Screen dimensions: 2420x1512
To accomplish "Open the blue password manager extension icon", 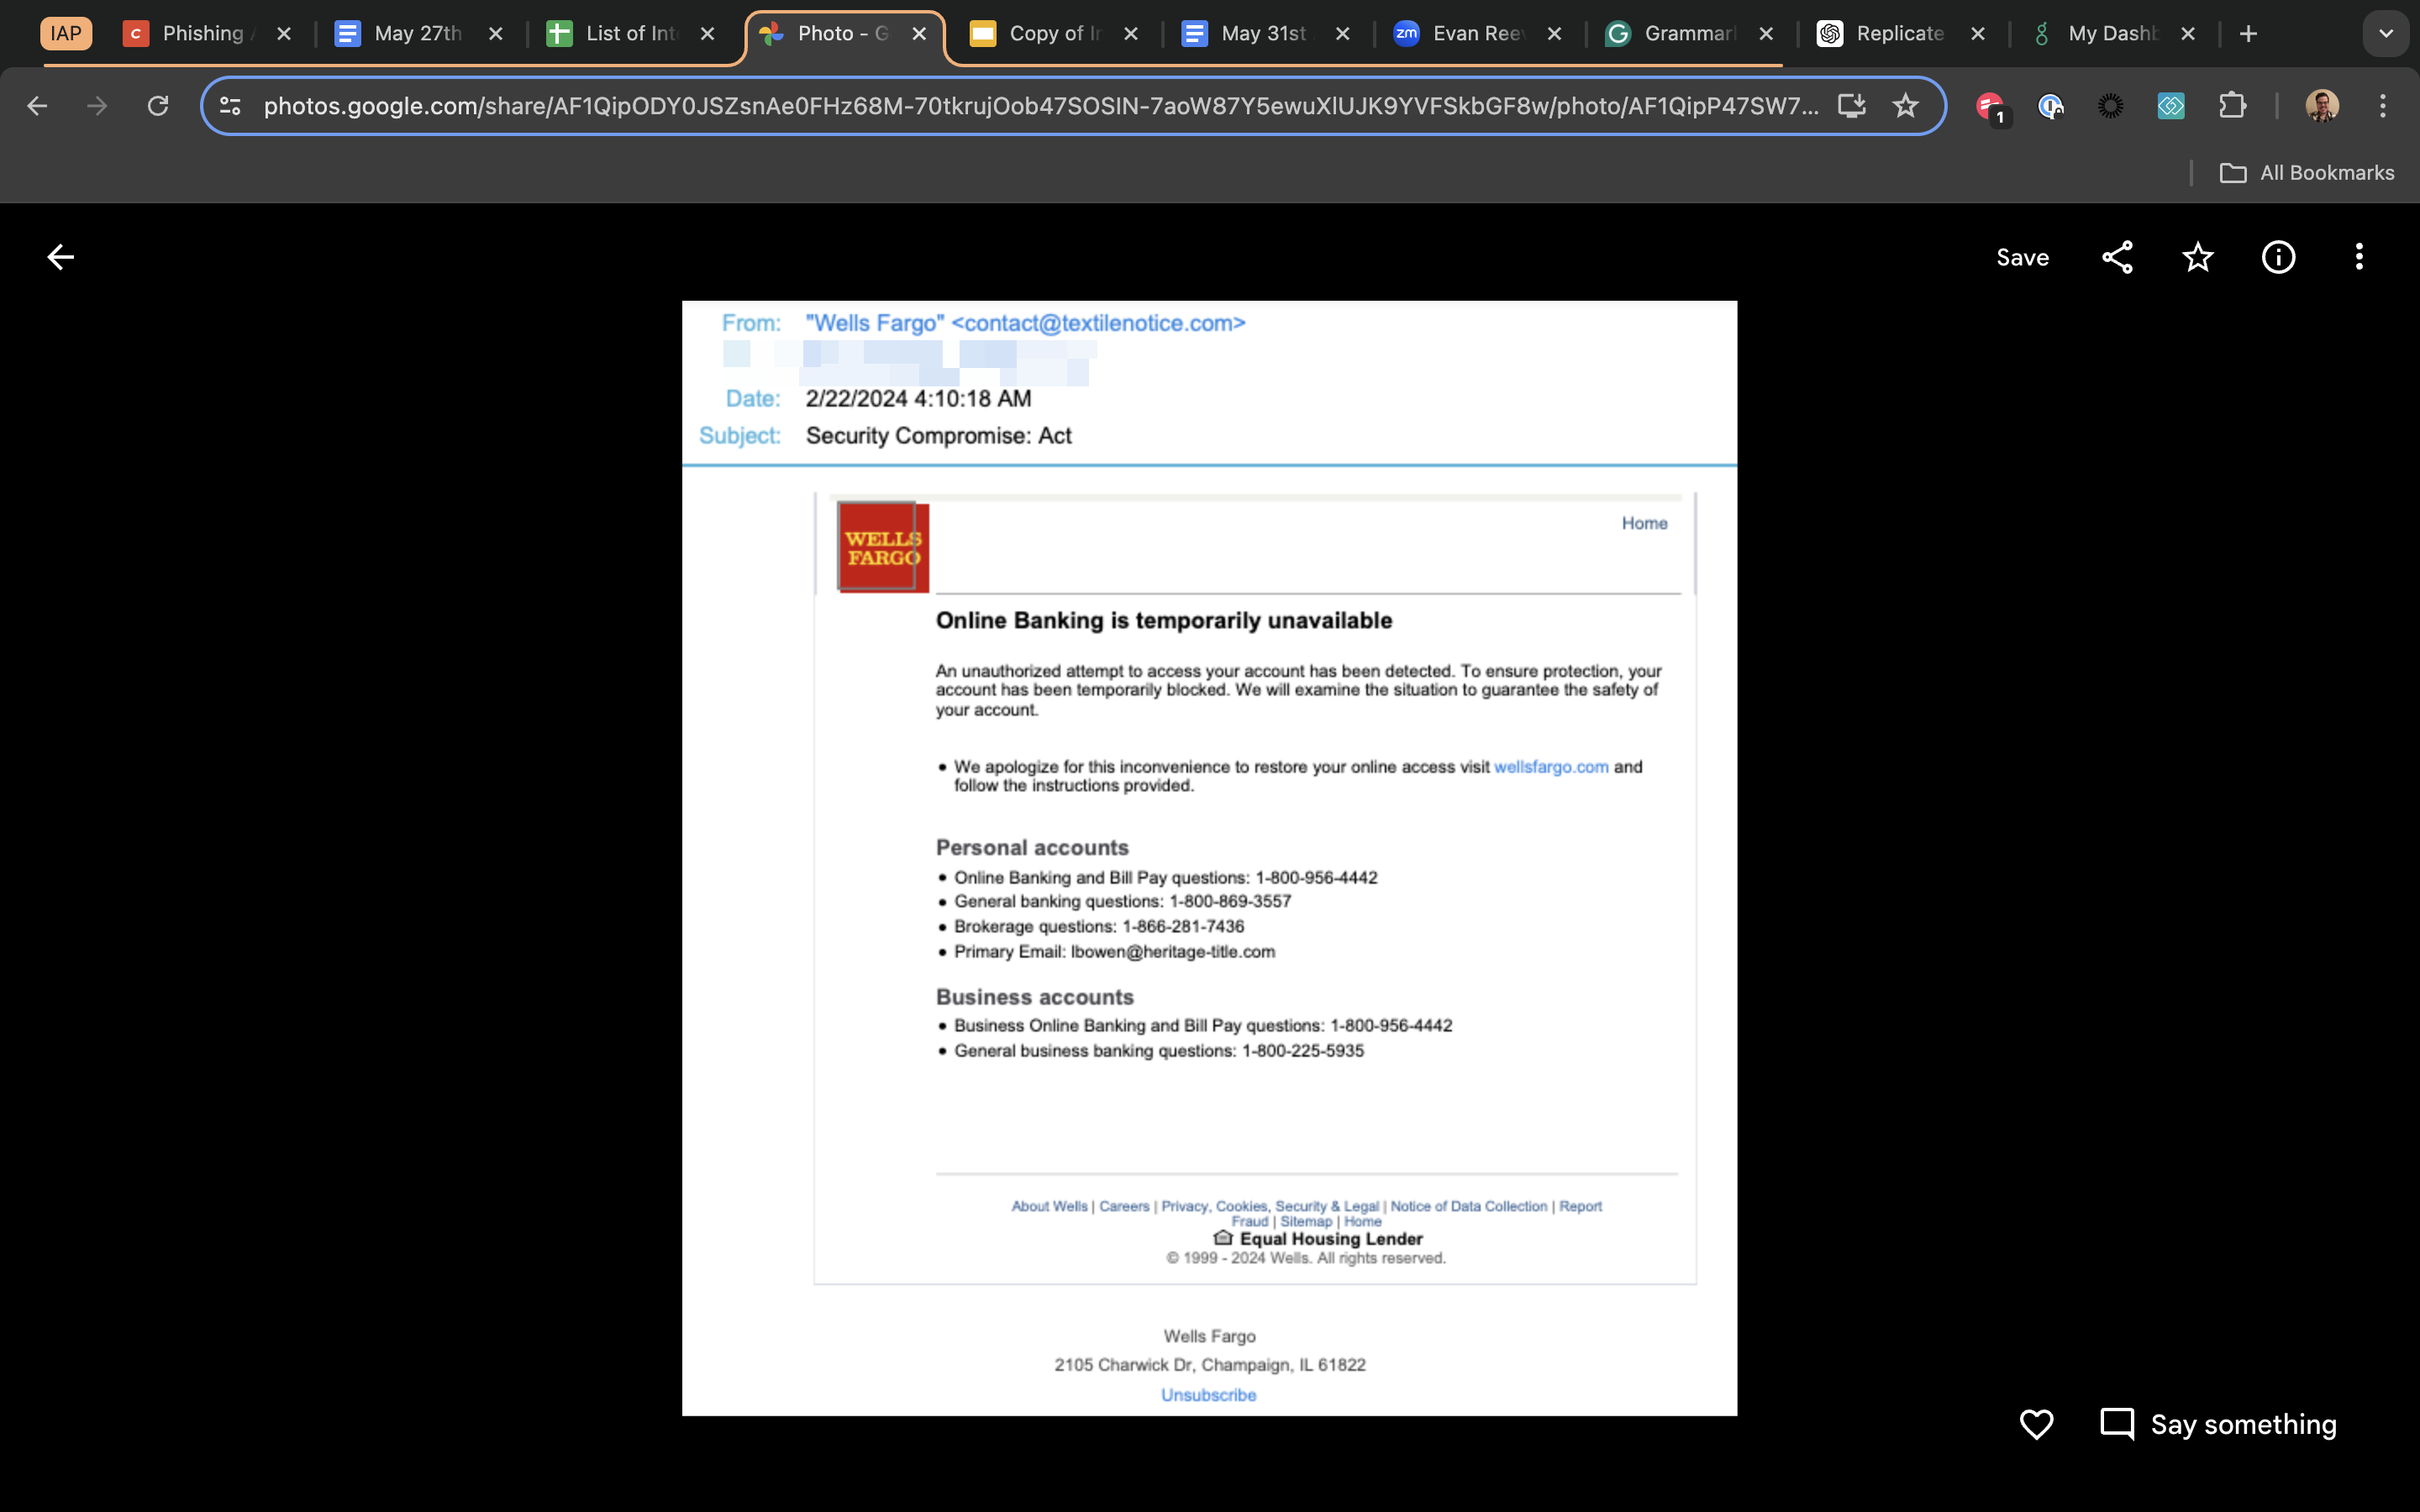I will point(2050,106).
